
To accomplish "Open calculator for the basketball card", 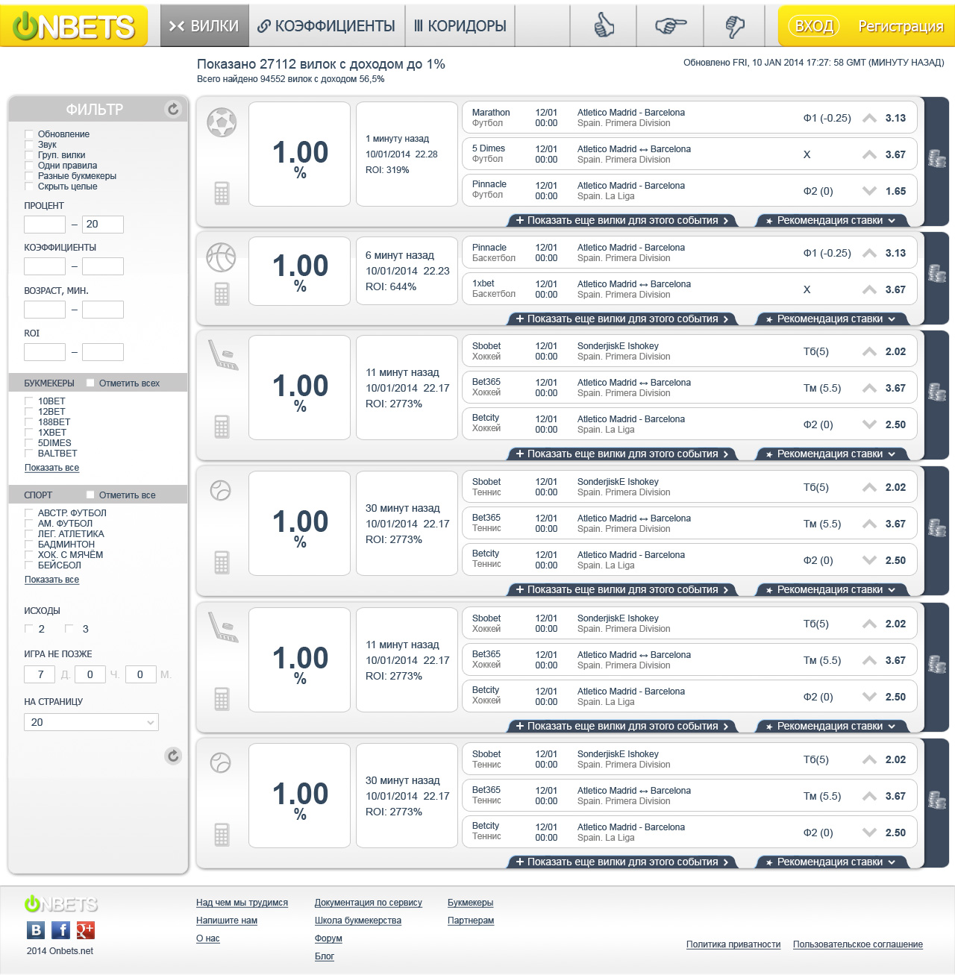I will (222, 293).
